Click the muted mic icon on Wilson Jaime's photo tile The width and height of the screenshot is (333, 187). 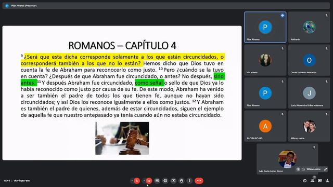click(326, 114)
